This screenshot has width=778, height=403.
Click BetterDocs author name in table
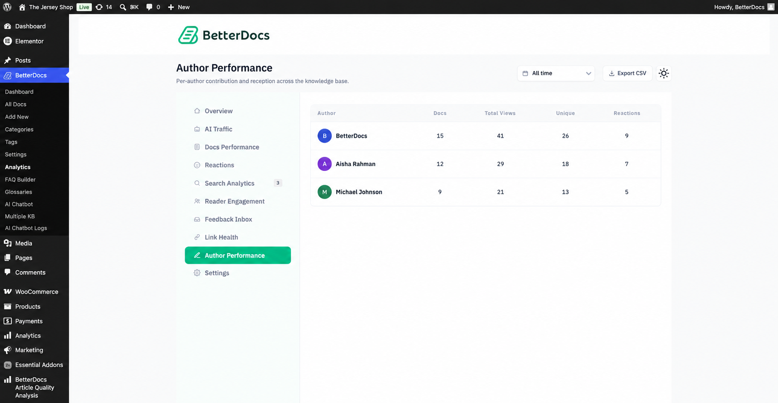point(351,136)
